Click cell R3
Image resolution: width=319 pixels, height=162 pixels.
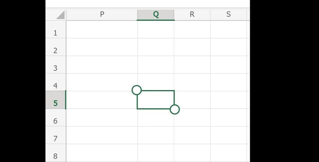click(192, 65)
